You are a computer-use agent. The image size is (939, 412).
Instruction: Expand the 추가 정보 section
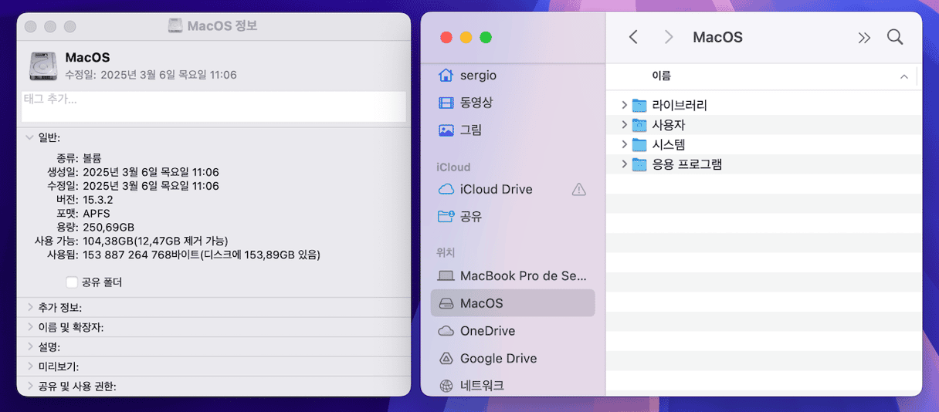click(x=29, y=307)
